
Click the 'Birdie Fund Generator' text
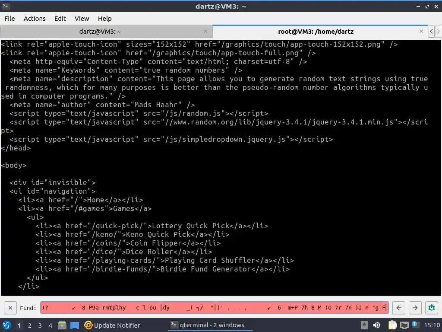tap(206, 269)
